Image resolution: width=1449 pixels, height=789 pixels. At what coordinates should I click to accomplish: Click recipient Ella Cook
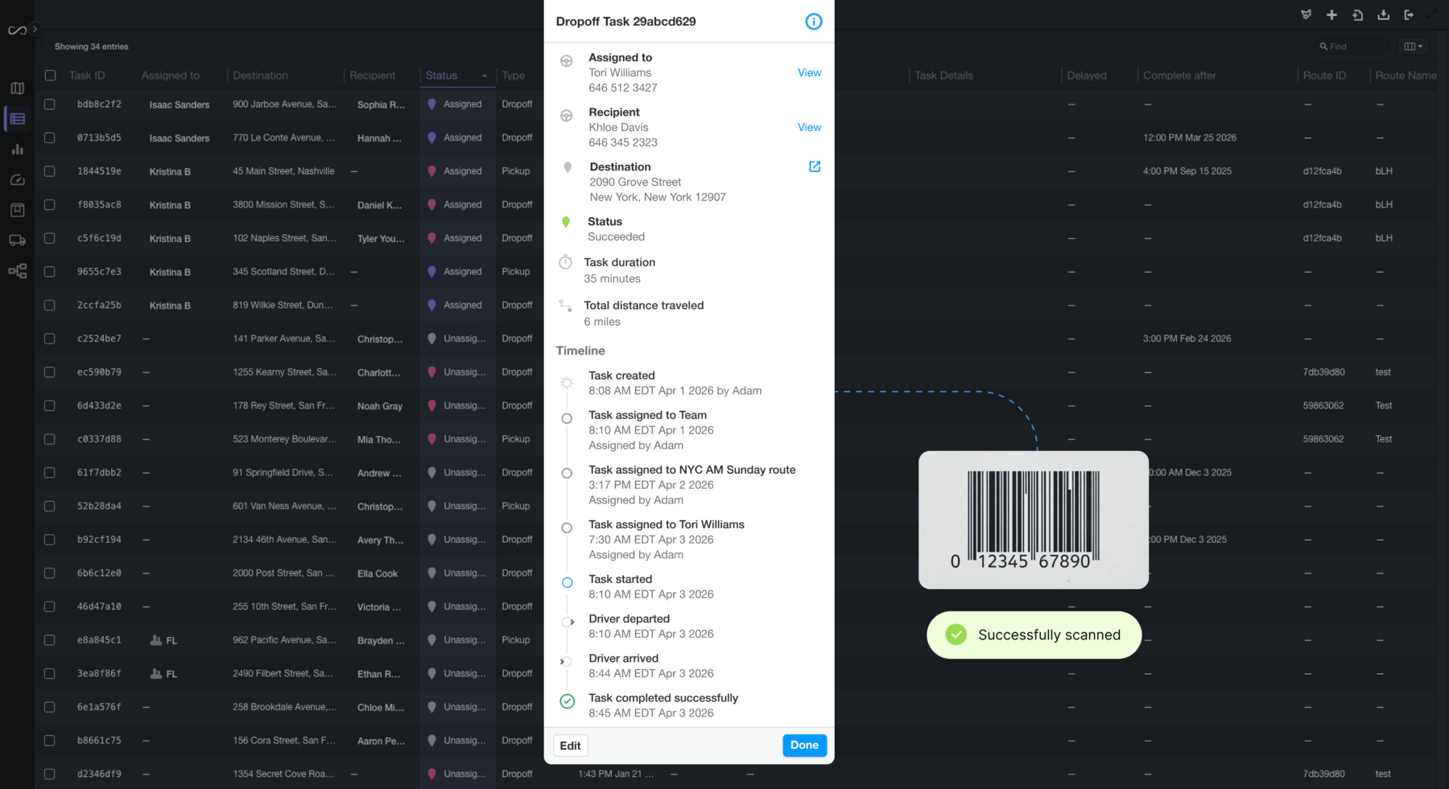click(378, 574)
